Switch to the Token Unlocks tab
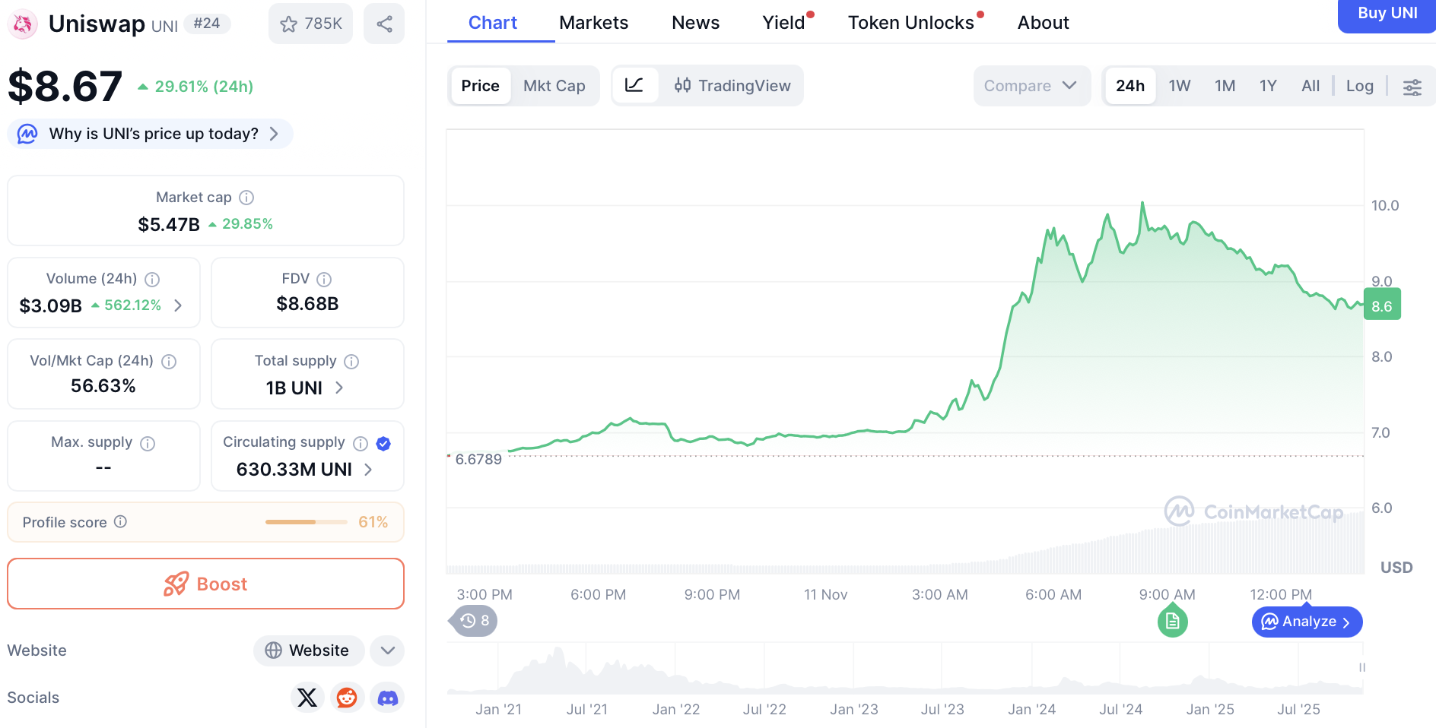This screenshot has width=1436, height=728. [x=910, y=23]
